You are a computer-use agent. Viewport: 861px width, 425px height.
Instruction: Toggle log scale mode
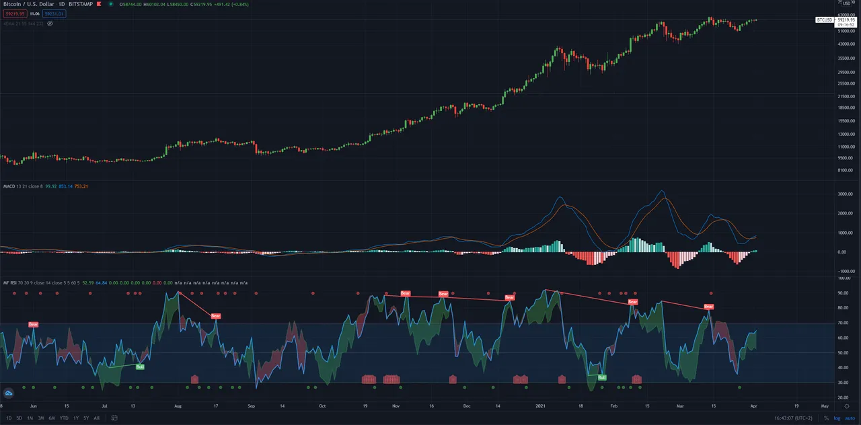(837, 418)
